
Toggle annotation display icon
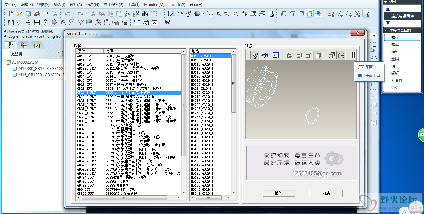tap(366, 14)
